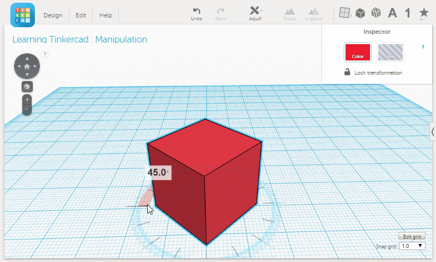Open the Inspector help question mark
This screenshot has height=262, width=436.
(x=423, y=47)
